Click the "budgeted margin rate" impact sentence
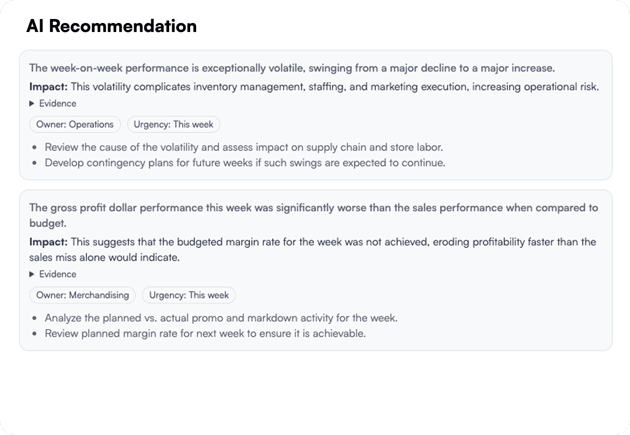The width and height of the screenshot is (630, 435). click(x=333, y=242)
